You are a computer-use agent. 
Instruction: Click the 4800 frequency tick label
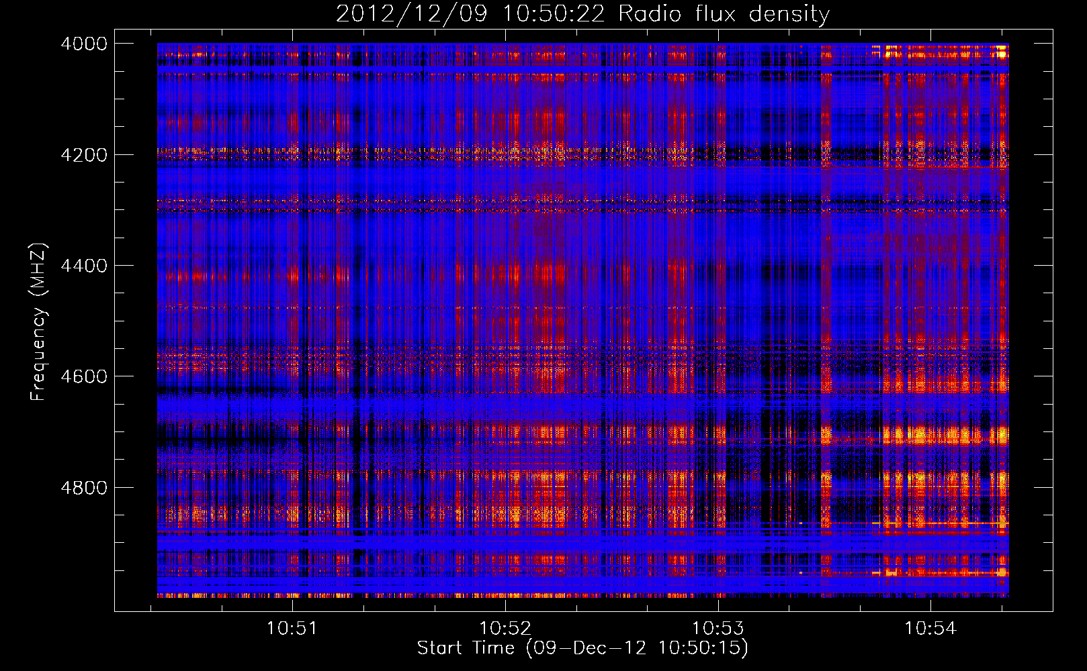84,488
